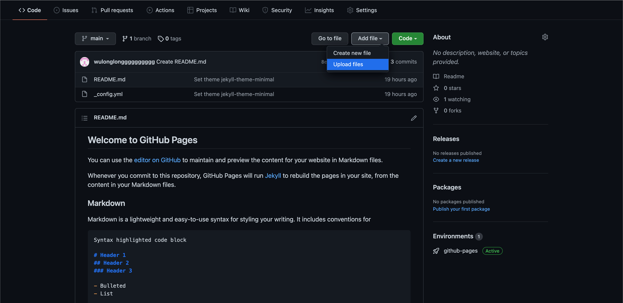Click the book icon beside Readme

pos(436,77)
